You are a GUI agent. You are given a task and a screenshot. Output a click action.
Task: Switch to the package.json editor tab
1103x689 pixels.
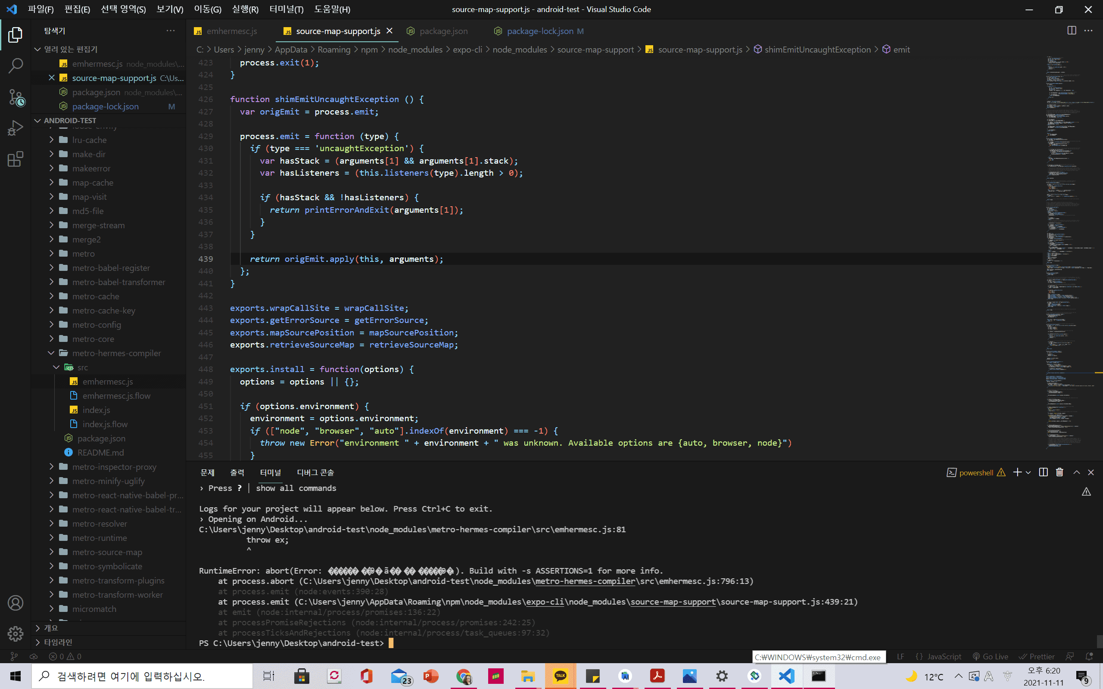click(x=443, y=31)
